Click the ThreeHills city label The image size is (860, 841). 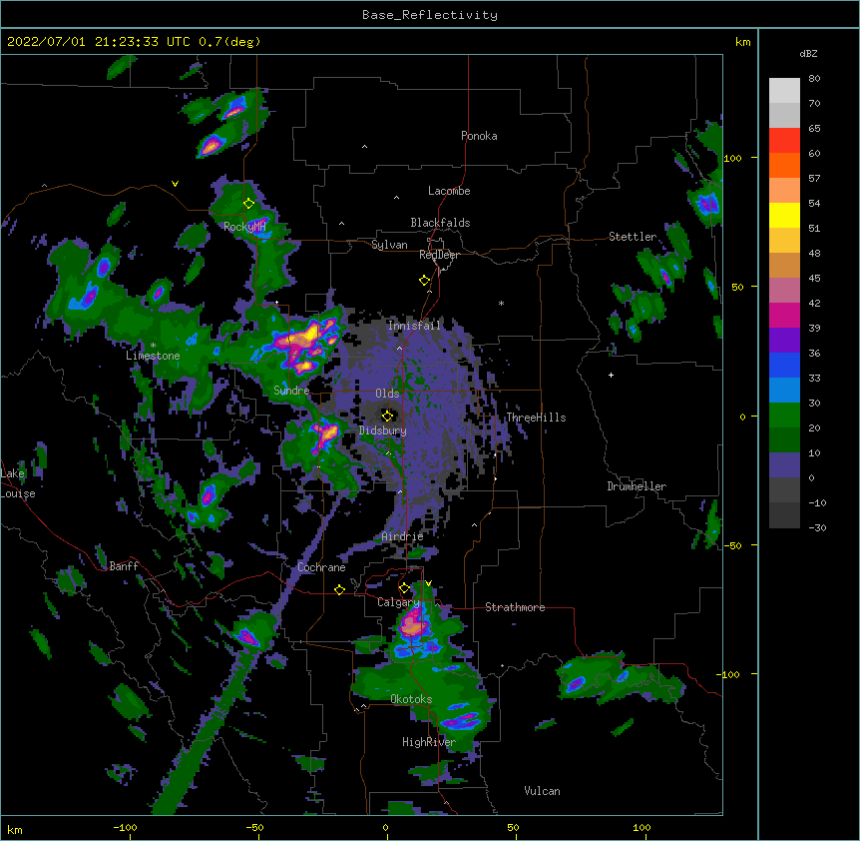(536, 418)
